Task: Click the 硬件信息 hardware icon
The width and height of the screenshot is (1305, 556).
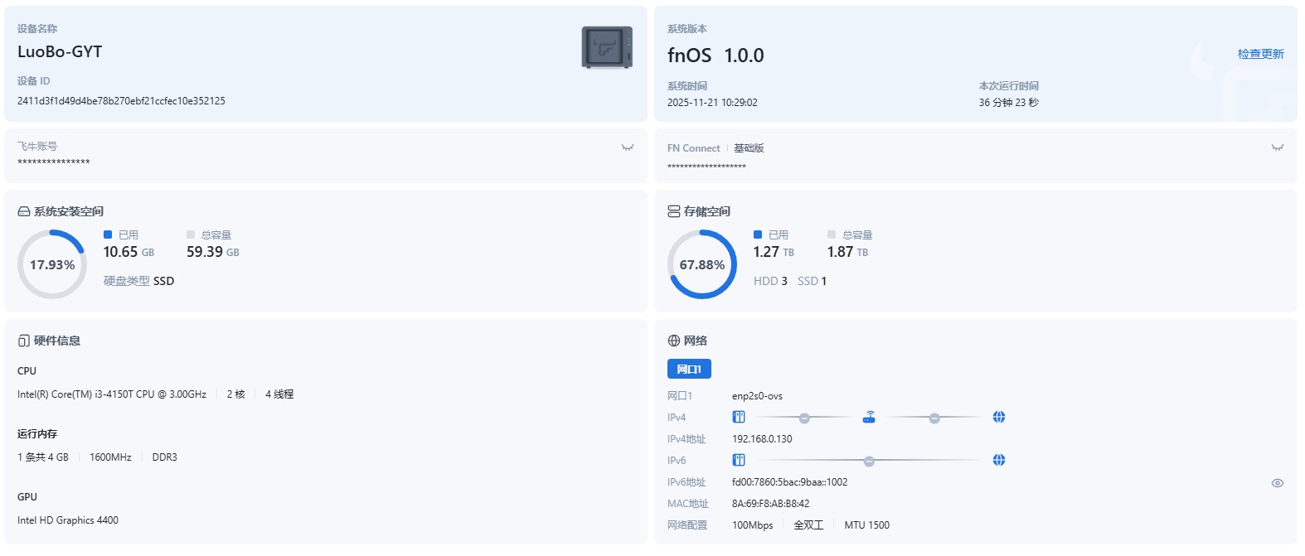Action: pos(24,341)
